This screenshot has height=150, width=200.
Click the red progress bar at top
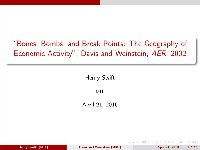click(50, 2)
